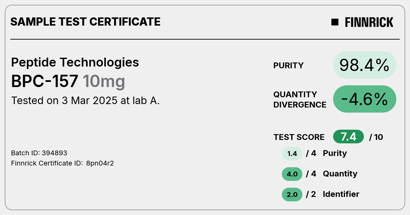This screenshot has width=410, height=215.
Task: Click the Identifier score row label
Action: pyautogui.click(x=341, y=194)
